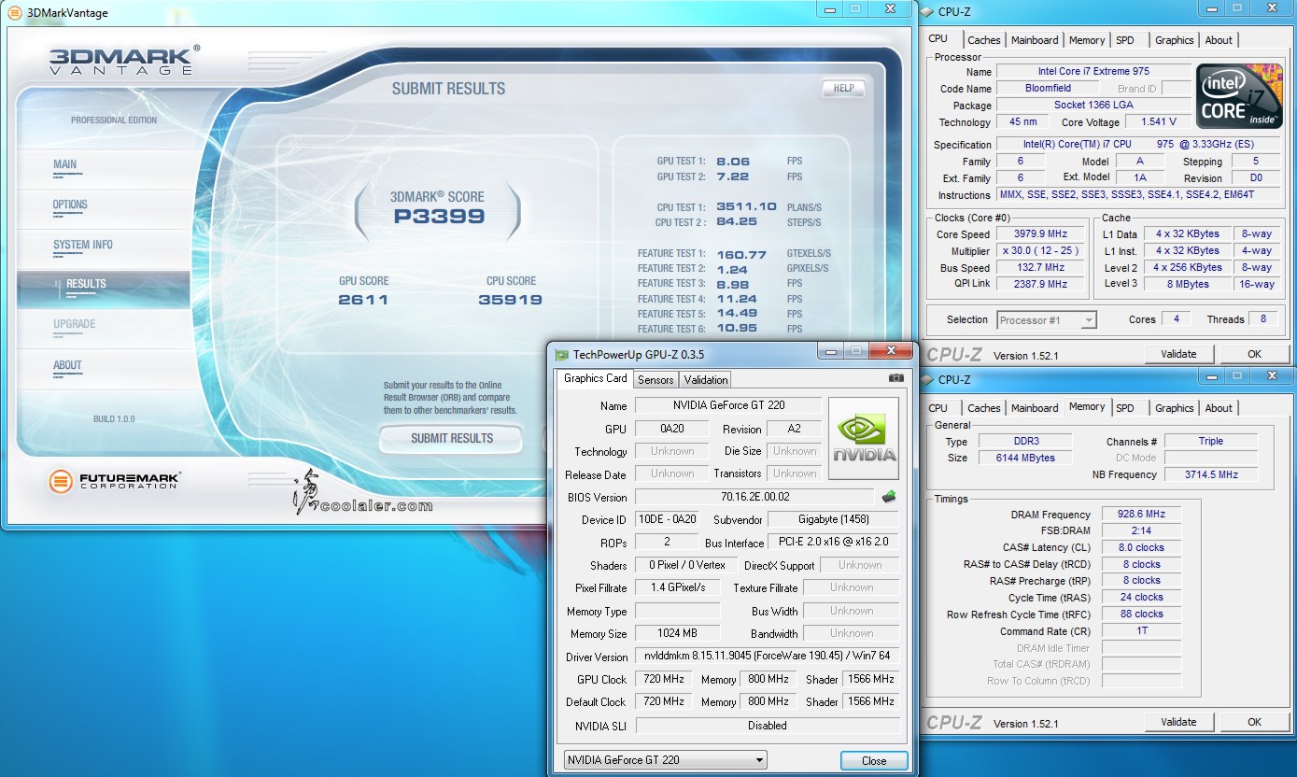The image size is (1297, 777).
Task: Open the graphics card selection dropdown in GPU-Z
Action: 665,759
